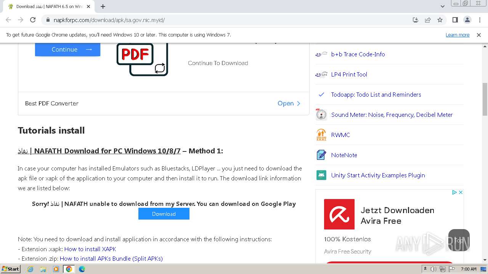Reload the current page

(x=33, y=20)
